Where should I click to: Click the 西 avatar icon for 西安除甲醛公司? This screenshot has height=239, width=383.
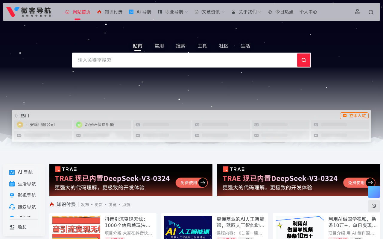point(20,125)
